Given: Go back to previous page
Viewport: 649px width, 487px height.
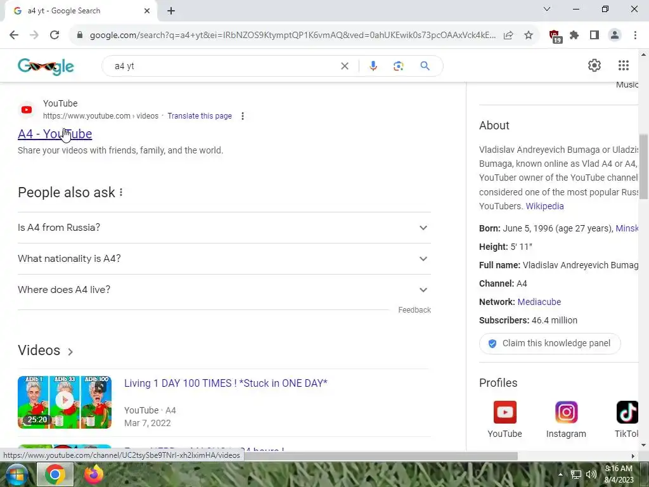Looking at the screenshot, I should coord(14,36).
